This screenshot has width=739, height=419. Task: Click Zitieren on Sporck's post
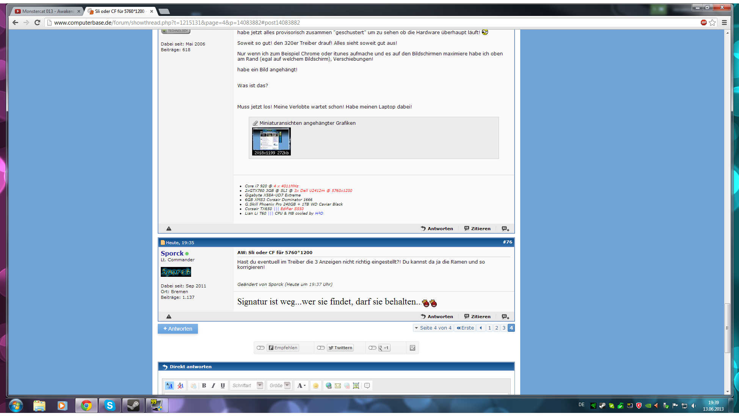(477, 317)
